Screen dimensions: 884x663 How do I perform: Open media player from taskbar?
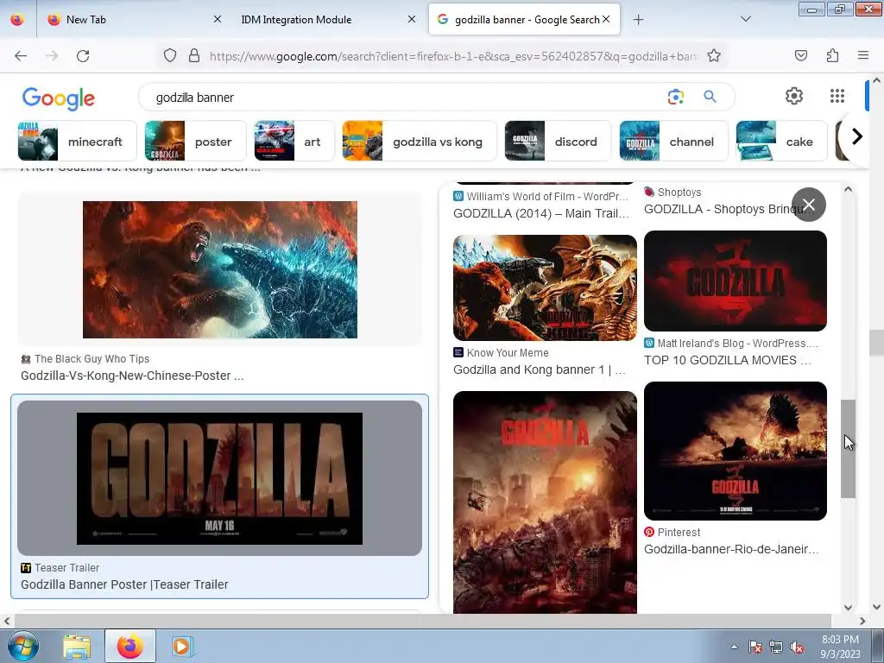(x=181, y=646)
